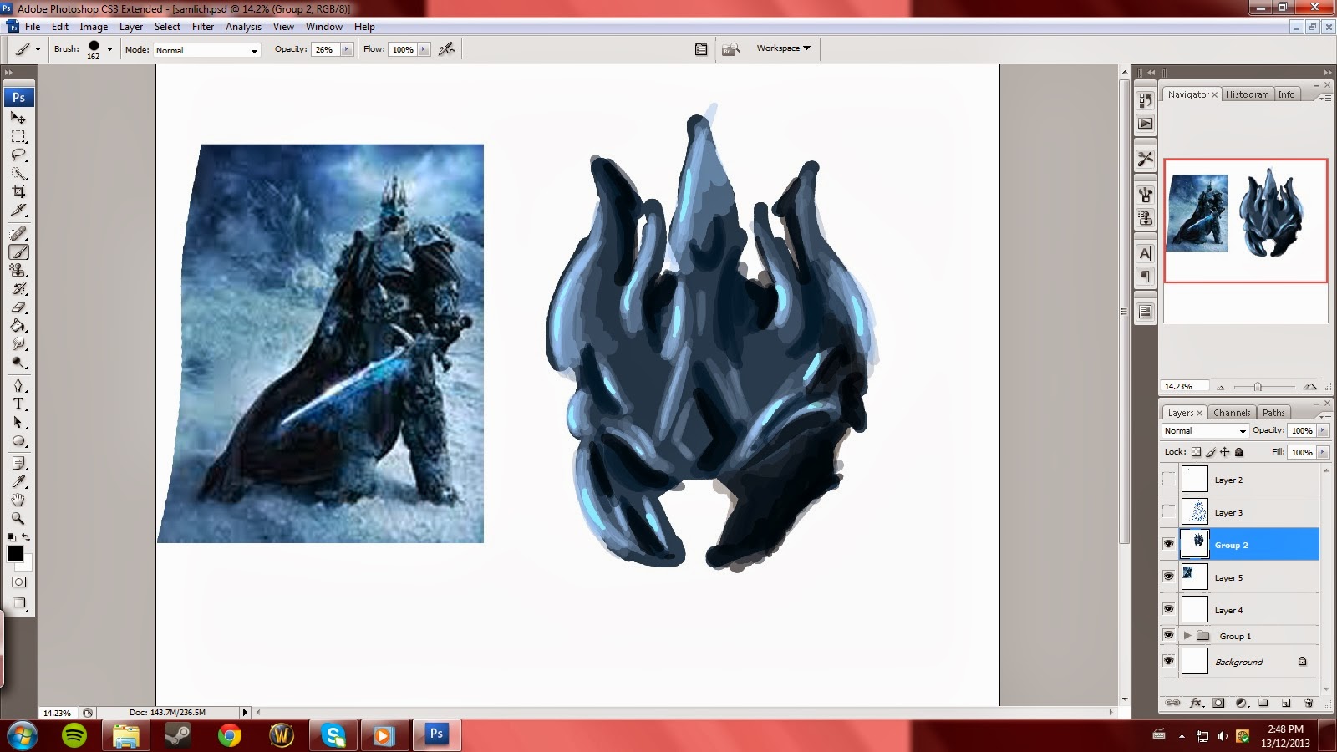The height and width of the screenshot is (752, 1337).
Task: Show Layer 3 visibility
Action: (x=1168, y=512)
